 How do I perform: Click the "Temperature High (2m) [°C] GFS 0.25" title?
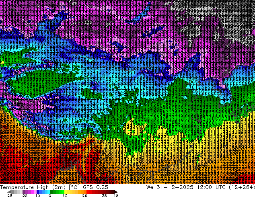coord(54,187)
